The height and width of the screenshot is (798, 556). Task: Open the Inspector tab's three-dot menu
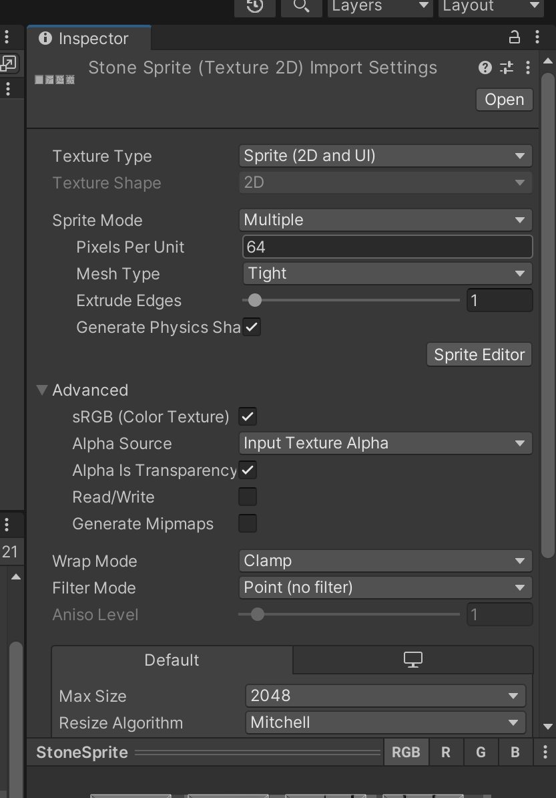[x=537, y=37]
